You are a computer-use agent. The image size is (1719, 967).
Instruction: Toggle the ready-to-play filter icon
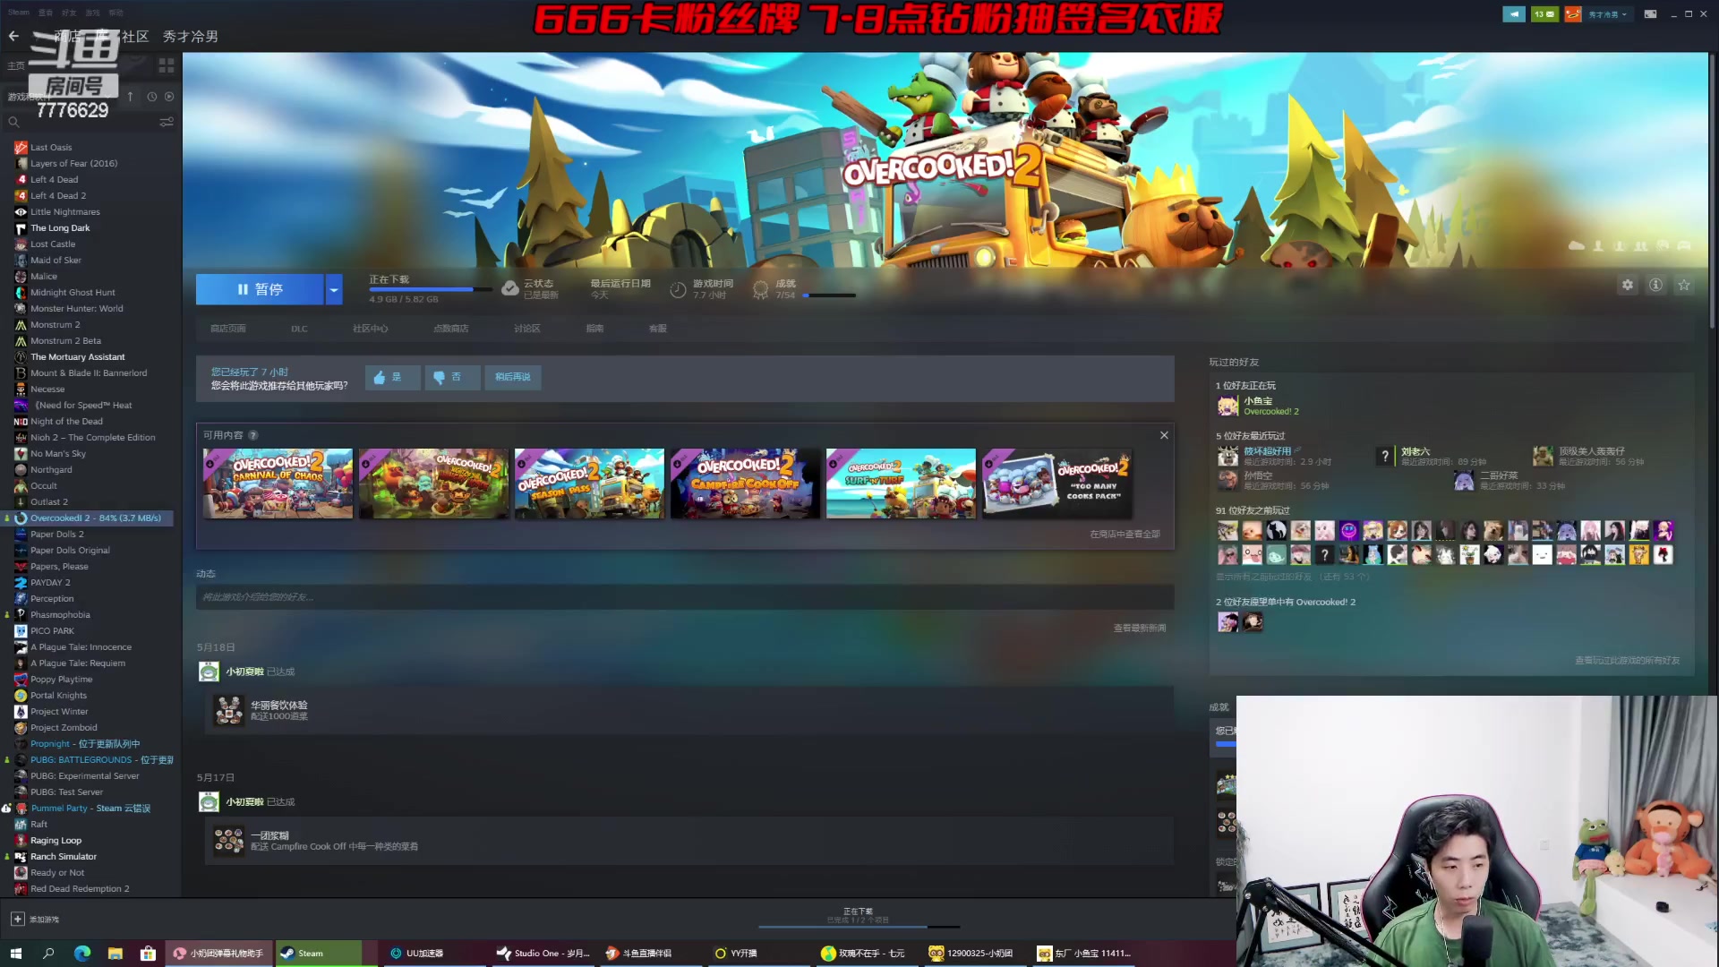tap(169, 97)
